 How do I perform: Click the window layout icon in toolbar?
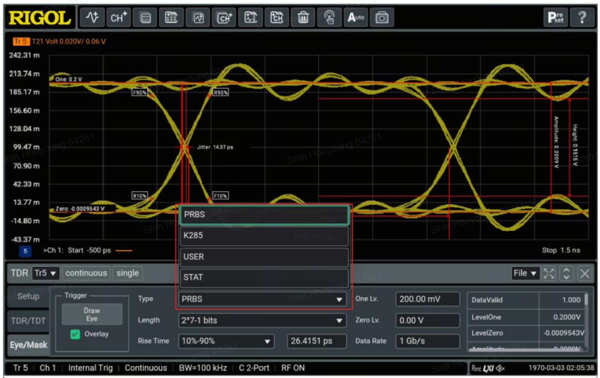tap(145, 18)
